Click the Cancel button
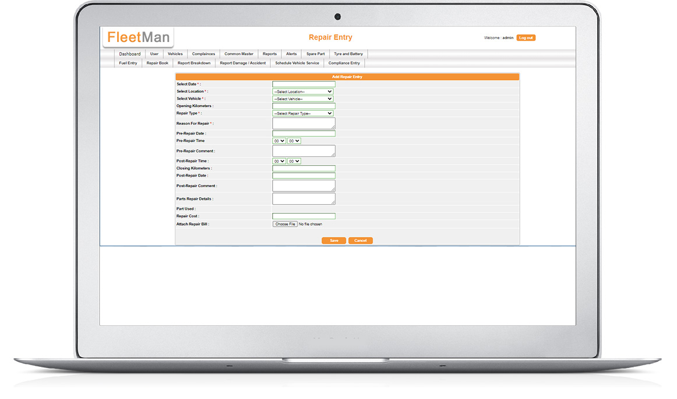This screenshot has width=677, height=399. [360, 240]
